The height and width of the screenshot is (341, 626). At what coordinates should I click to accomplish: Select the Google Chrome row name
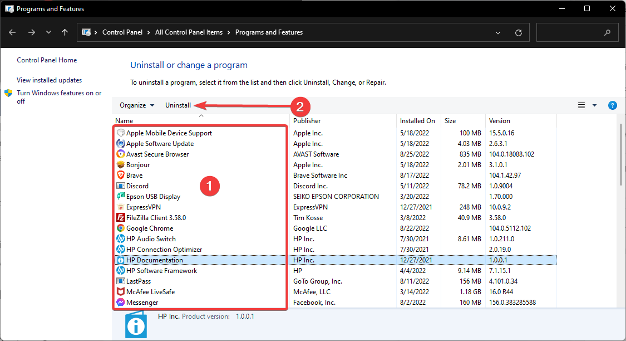point(150,228)
